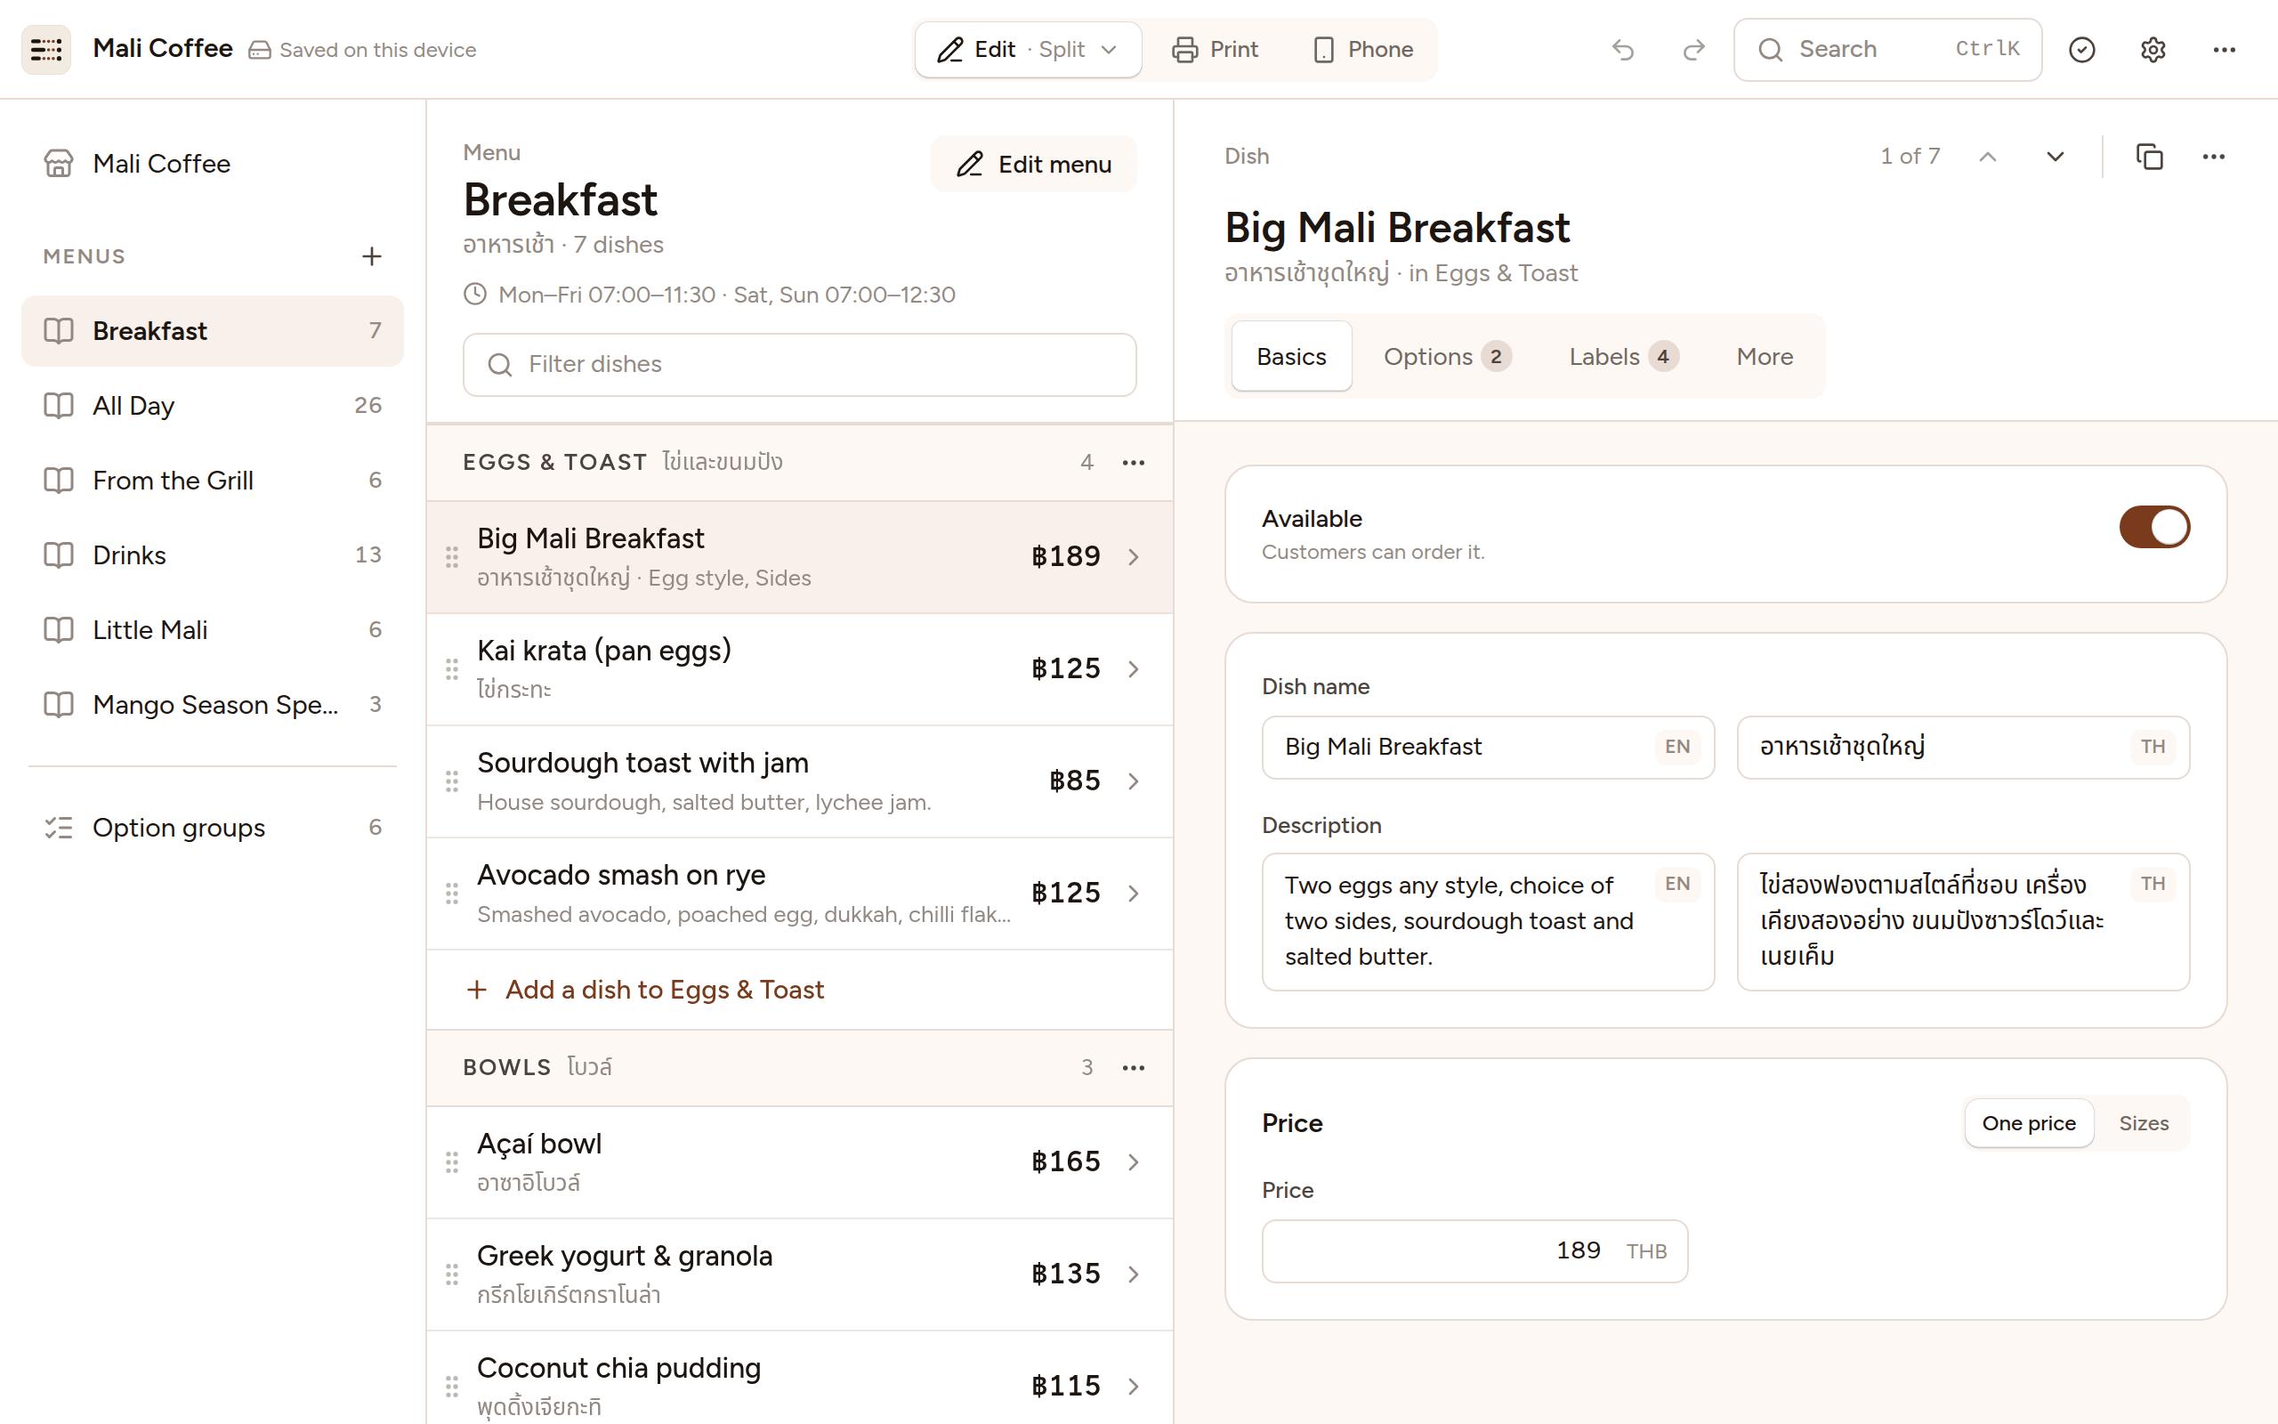Open the Edit Split view dropdown
Screen dimensions: 2278x1424
[x=1029, y=49]
